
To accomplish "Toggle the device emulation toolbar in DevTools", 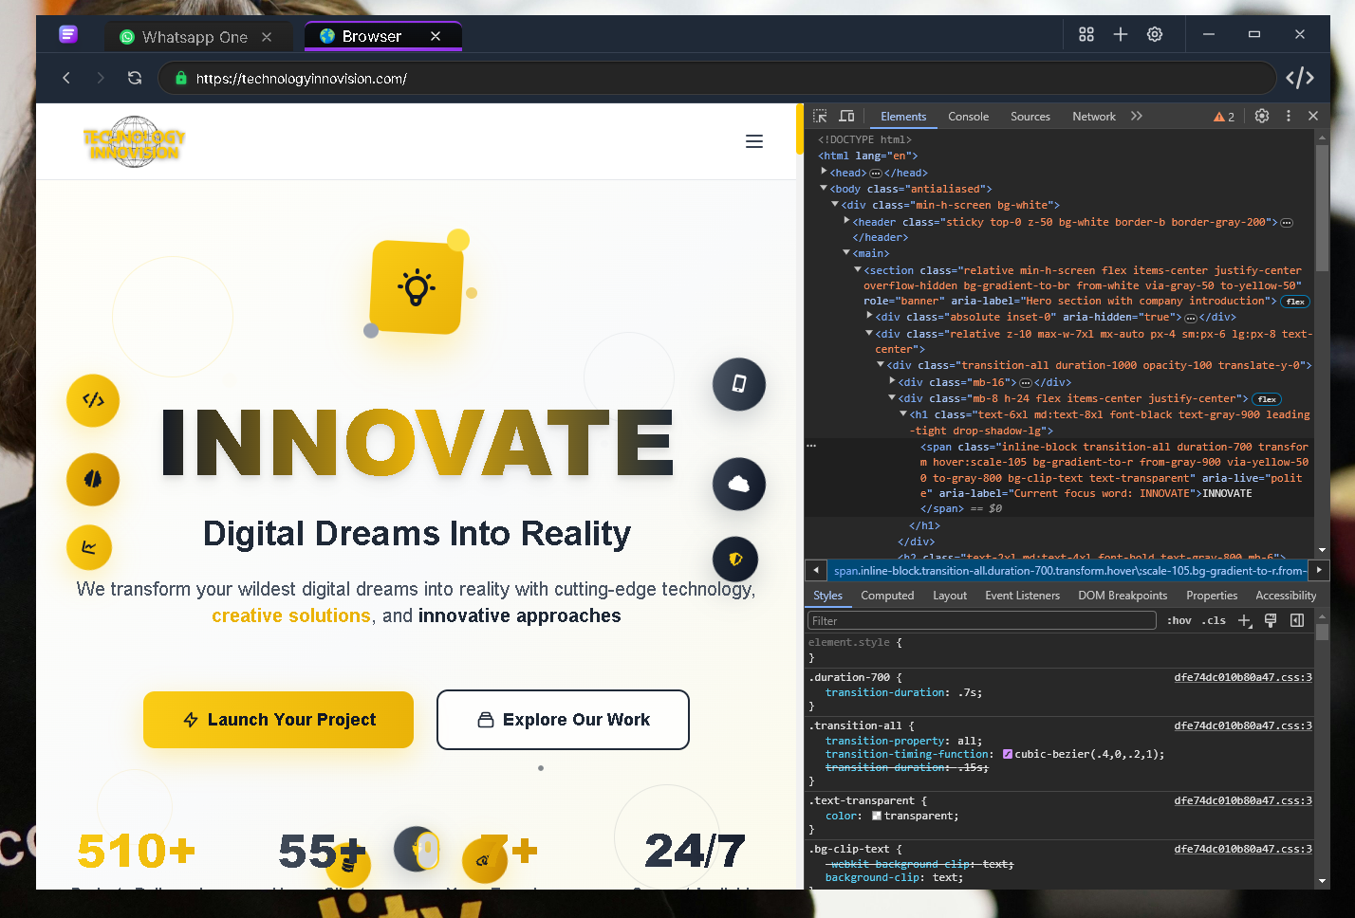I will tap(845, 116).
